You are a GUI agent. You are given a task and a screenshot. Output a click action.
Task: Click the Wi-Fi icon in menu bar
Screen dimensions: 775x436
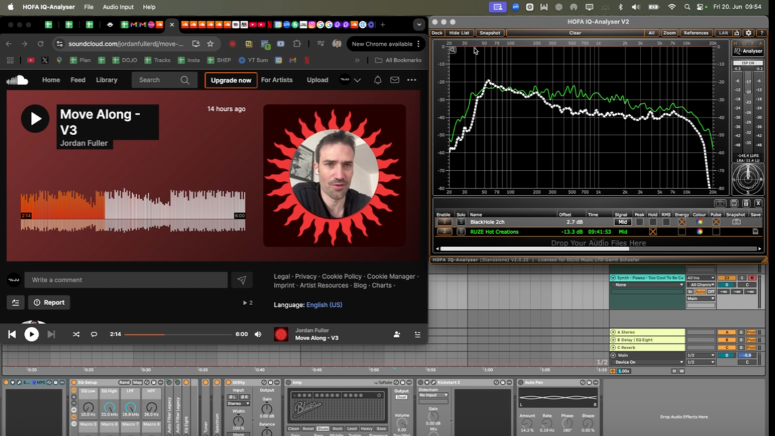pyautogui.click(x=671, y=7)
